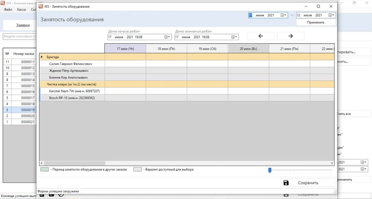The image size is (372, 199).
Task: Click the Сохранить button in dialog
Action: tap(308, 183)
